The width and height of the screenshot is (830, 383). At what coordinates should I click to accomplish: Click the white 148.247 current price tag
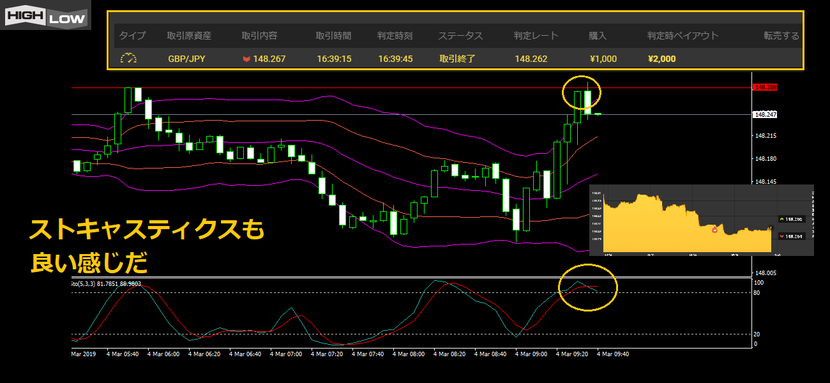click(x=766, y=115)
